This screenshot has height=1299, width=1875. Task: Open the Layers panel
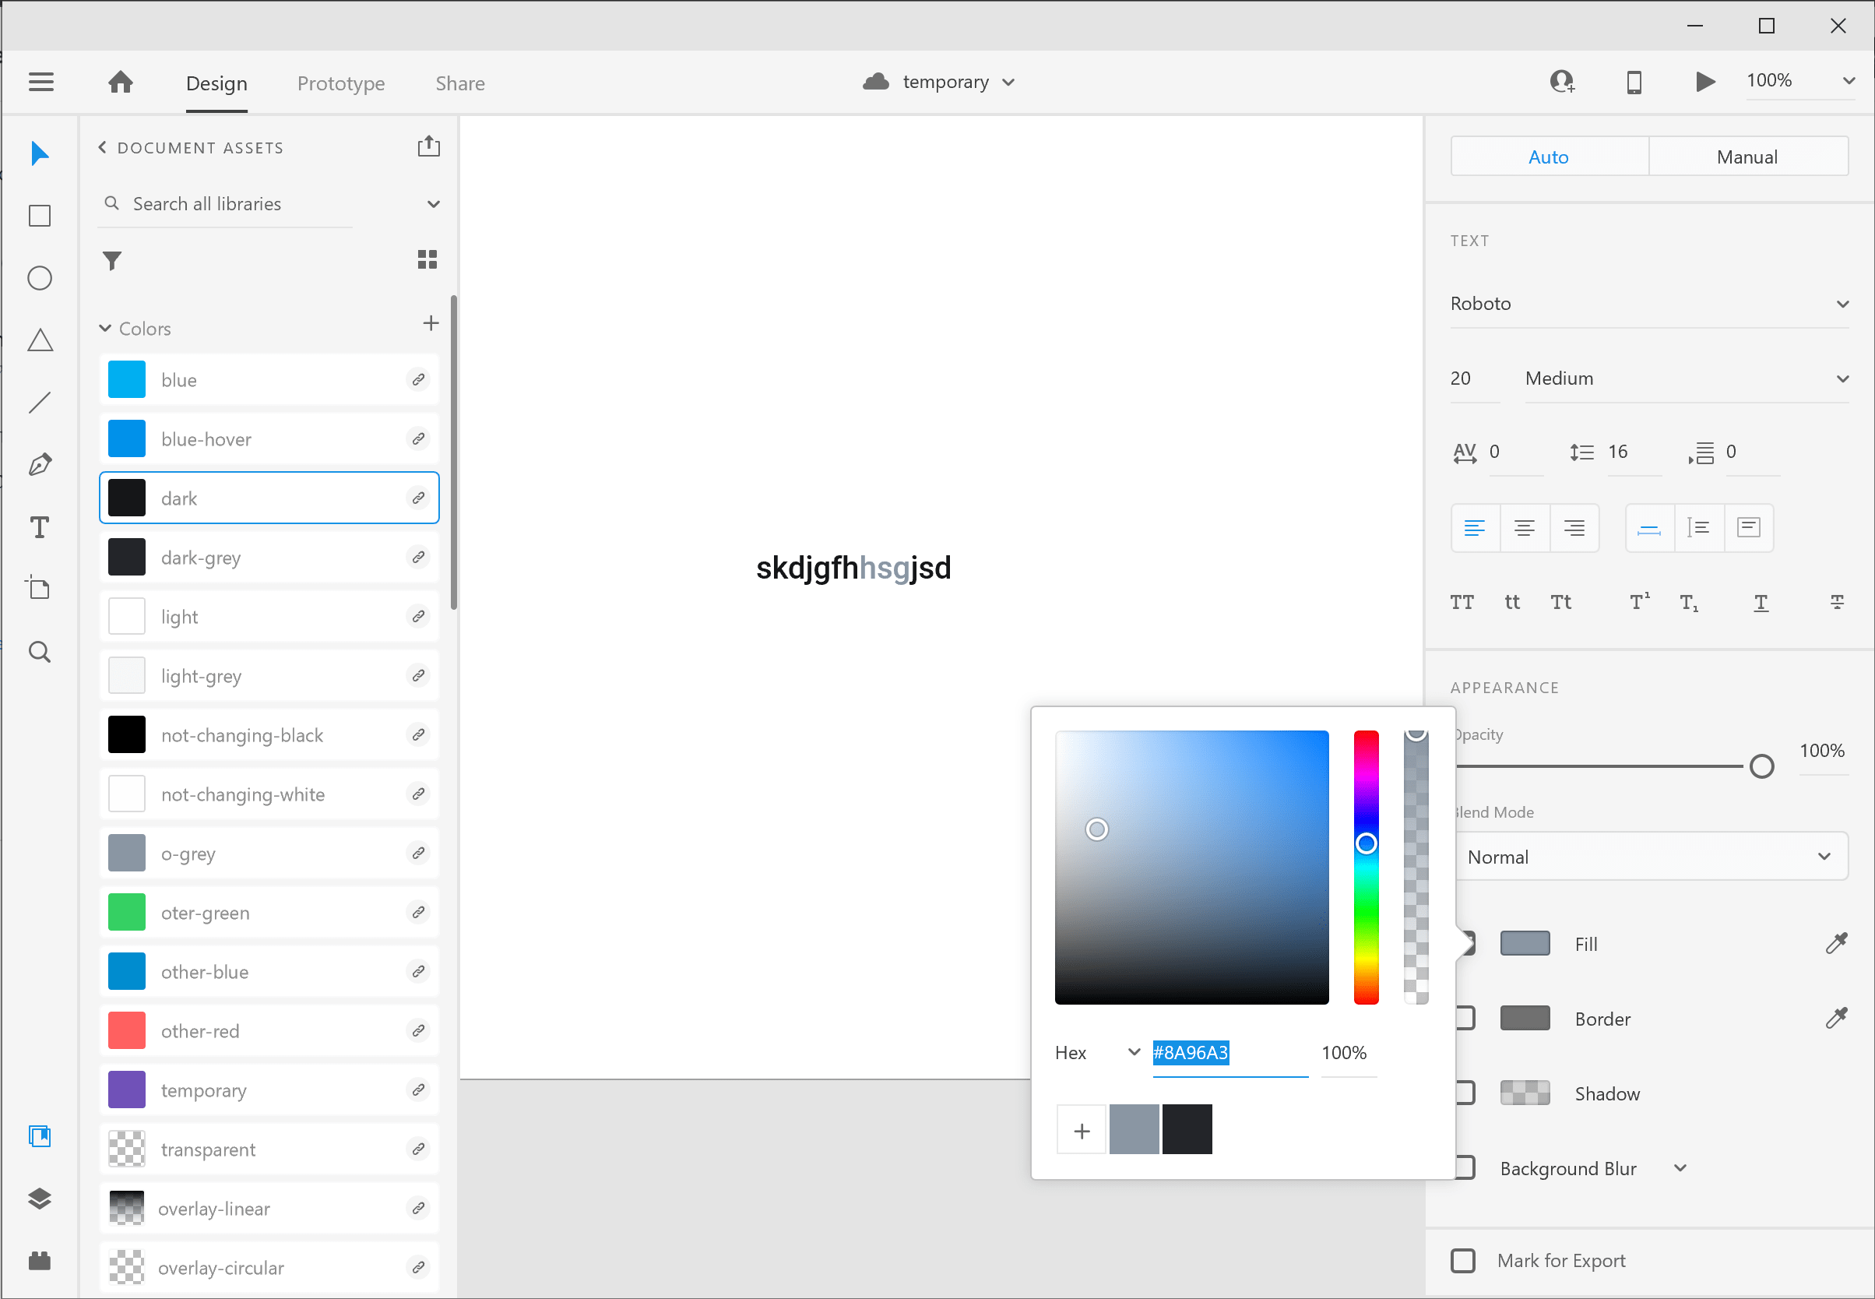coord(38,1198)
